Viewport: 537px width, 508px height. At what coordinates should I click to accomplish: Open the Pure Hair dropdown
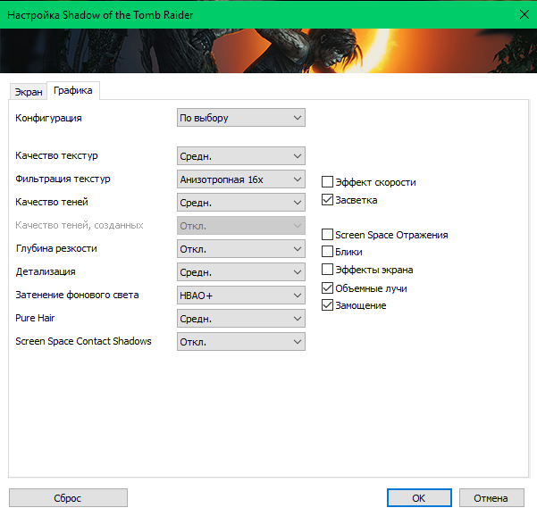pyautogui.click(x=240, y=319)
